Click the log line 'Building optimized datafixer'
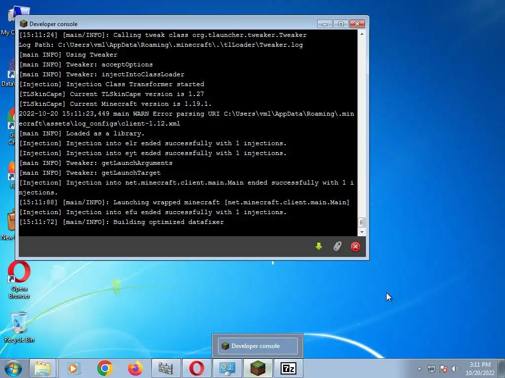 tap(121, 222)
